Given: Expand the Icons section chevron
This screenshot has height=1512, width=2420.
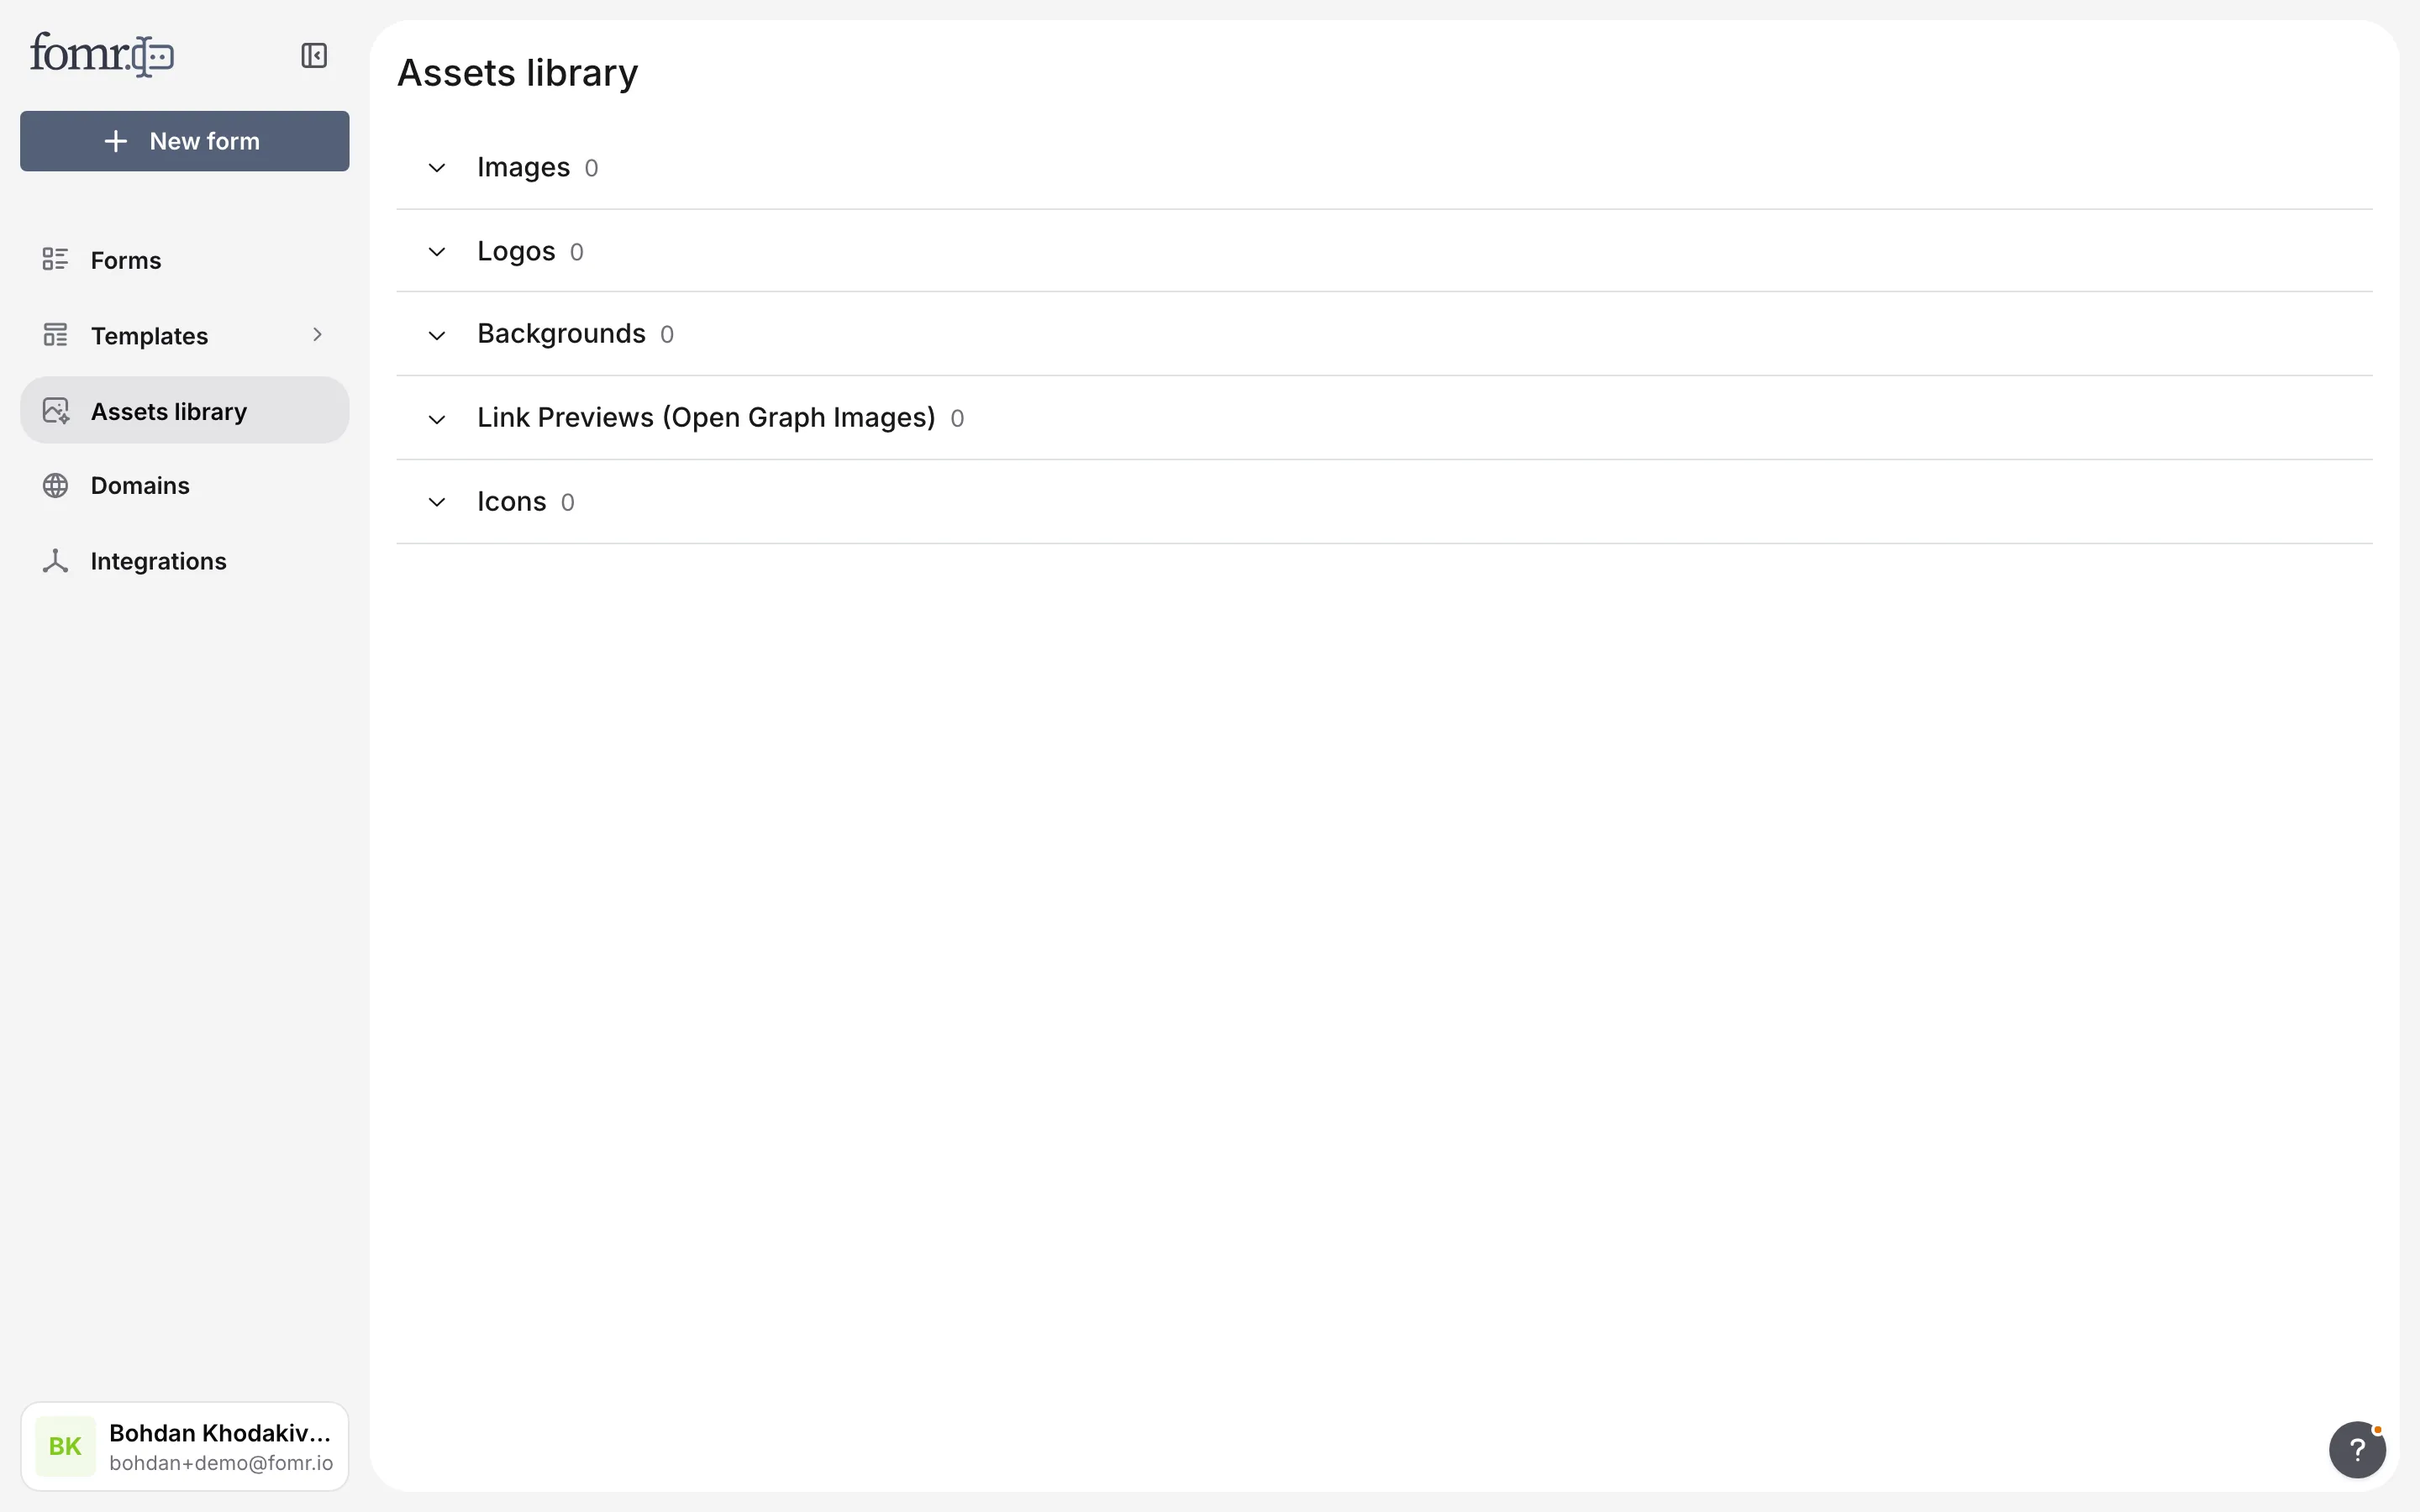Looking at the screenshot, I should pos(437,502).
